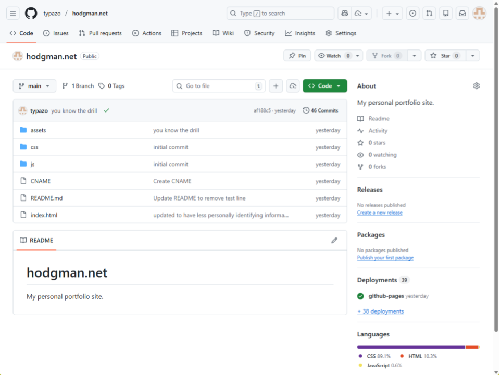The width and height of the screenshot is (500, 375).
Task: Open the Copilot icon in header
Action: (x=344, y=14)
